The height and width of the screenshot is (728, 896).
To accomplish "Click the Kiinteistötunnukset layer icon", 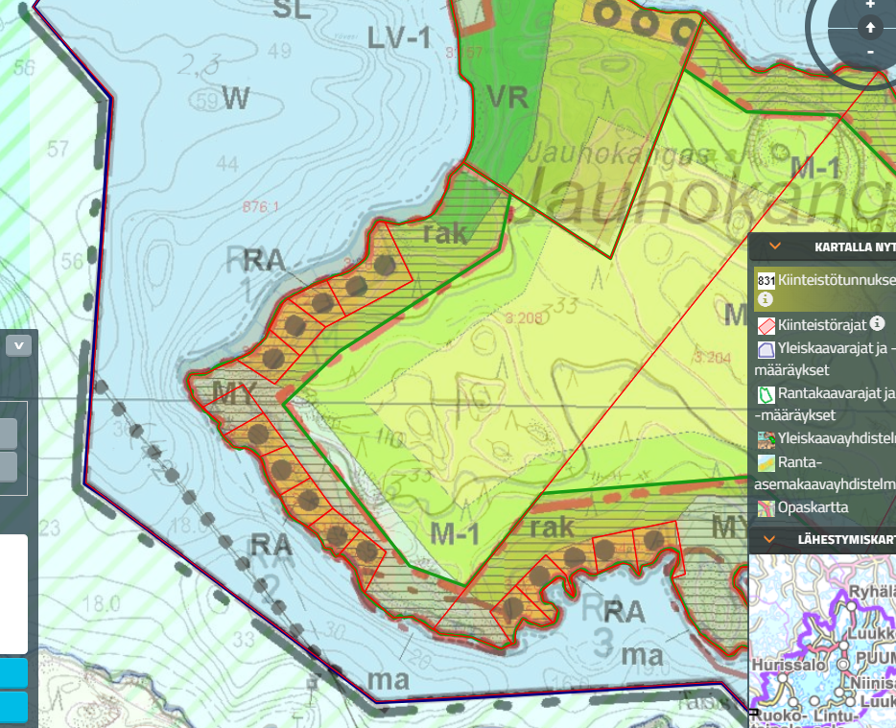I will click(766, 281).
